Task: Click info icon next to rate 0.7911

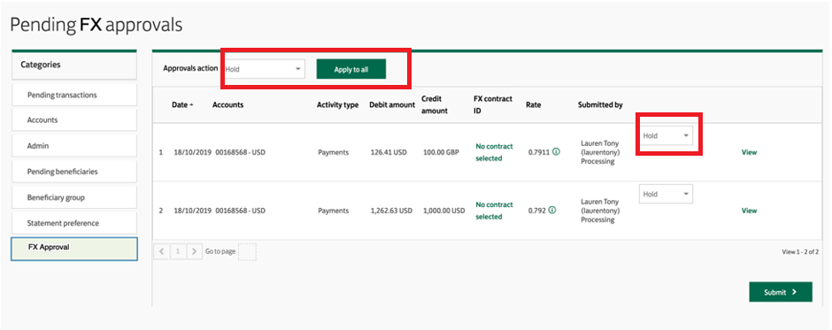Action: pyautogui.click(x=556, y=152)
